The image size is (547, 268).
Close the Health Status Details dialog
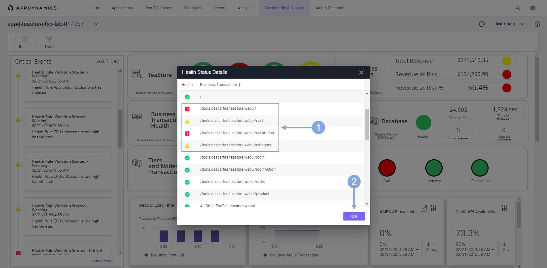tap(361, 73)
